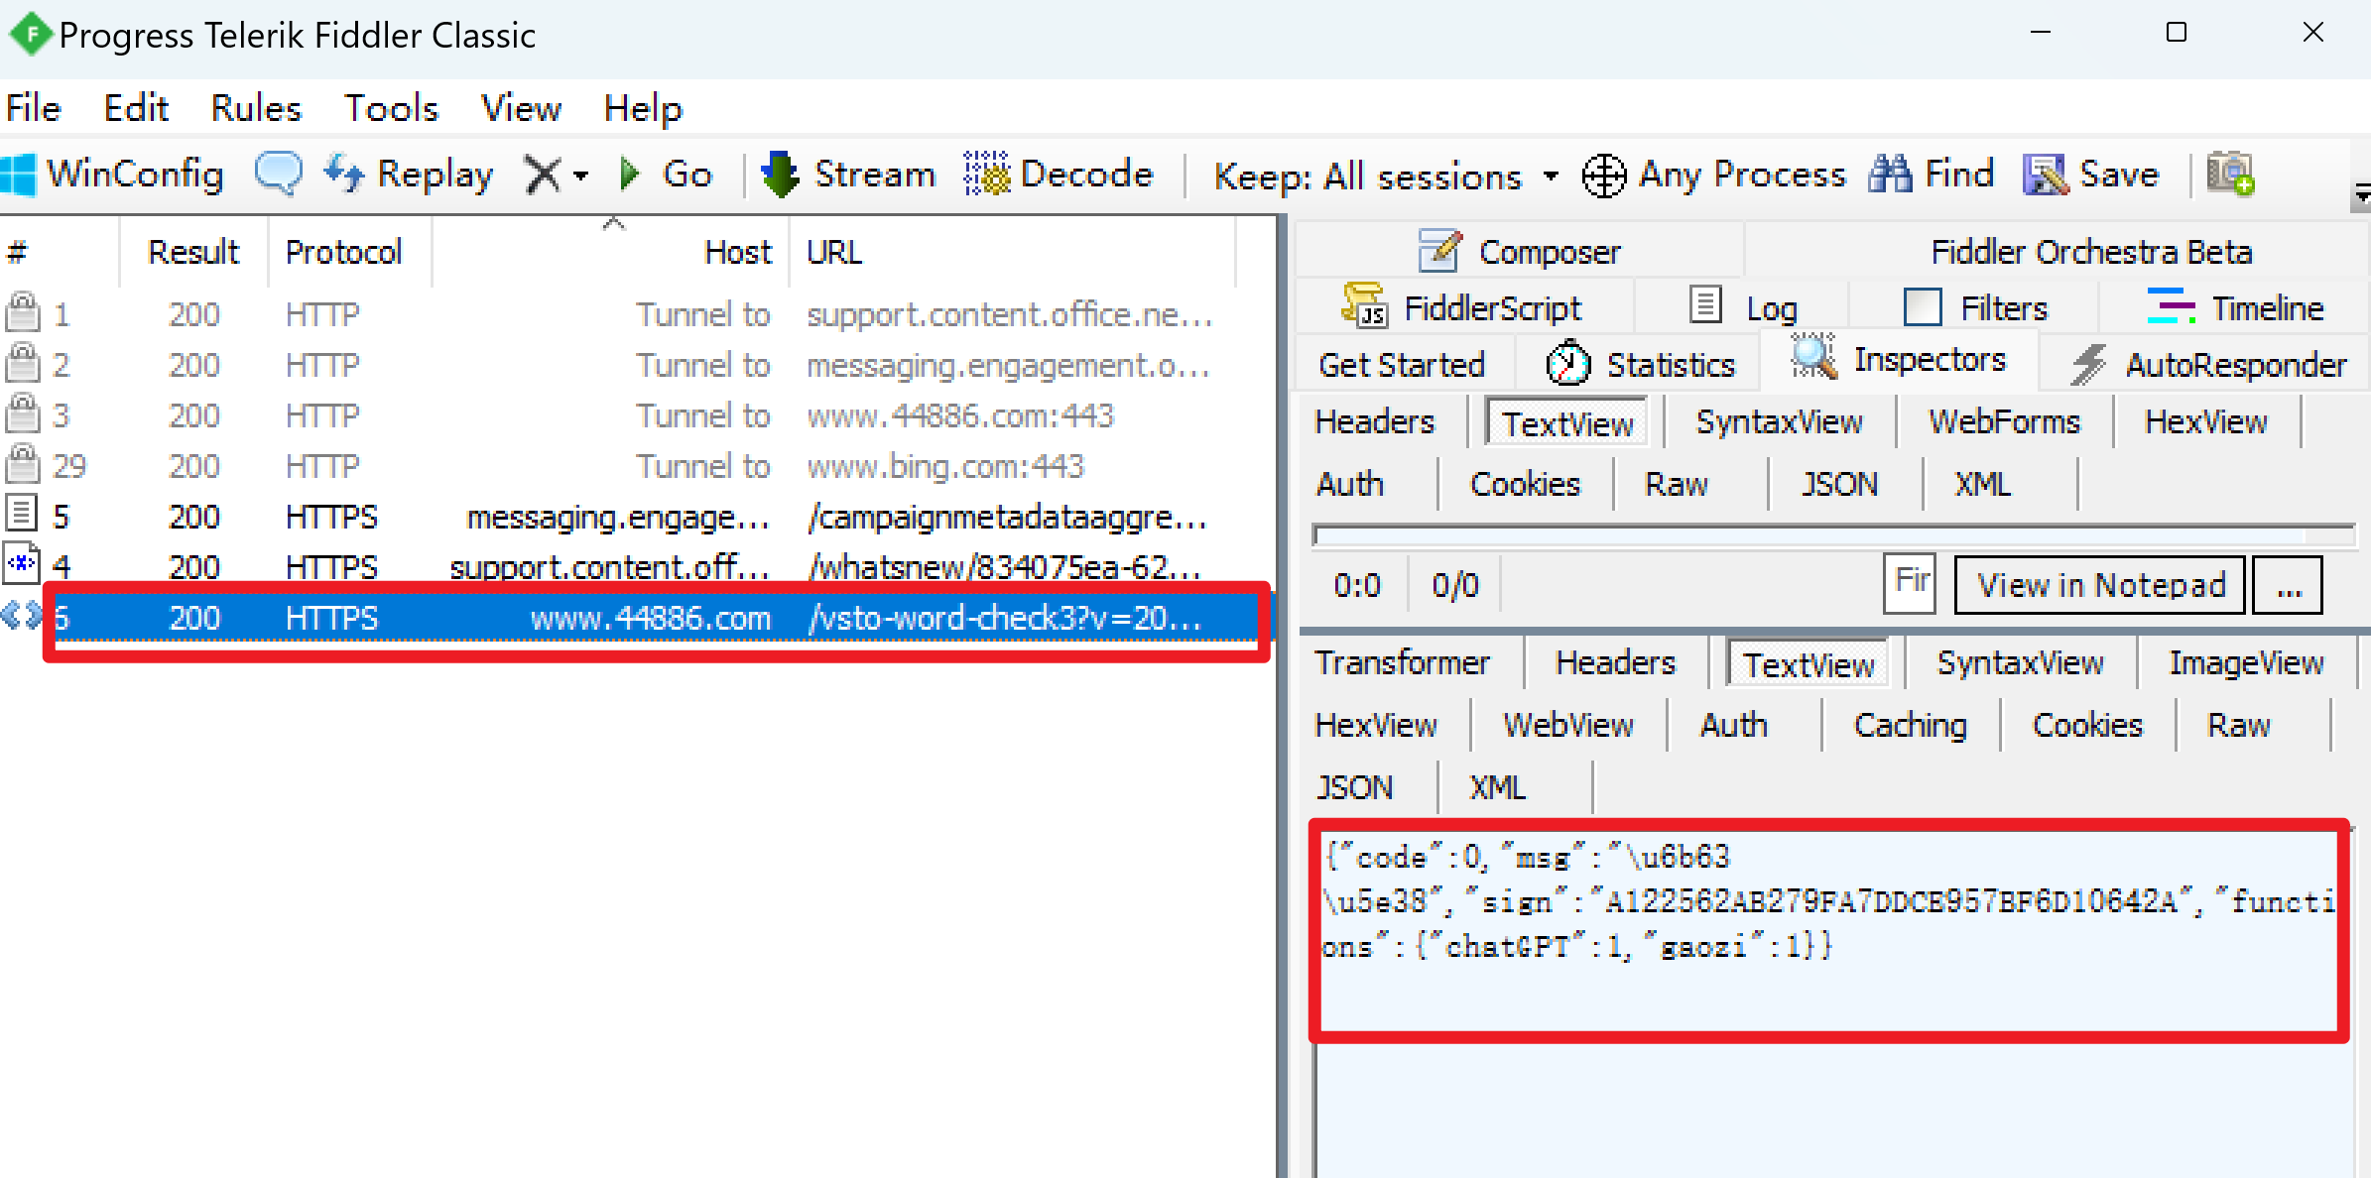Open the Edit menu

click(x=137, y=108)
